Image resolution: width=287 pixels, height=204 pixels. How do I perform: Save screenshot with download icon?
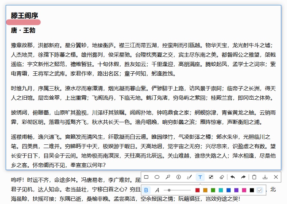coord(265,177)
